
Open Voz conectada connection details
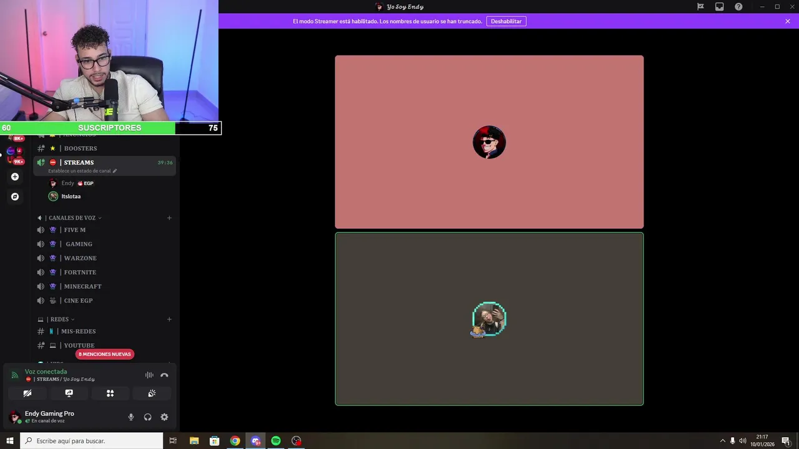pos(46,372)
